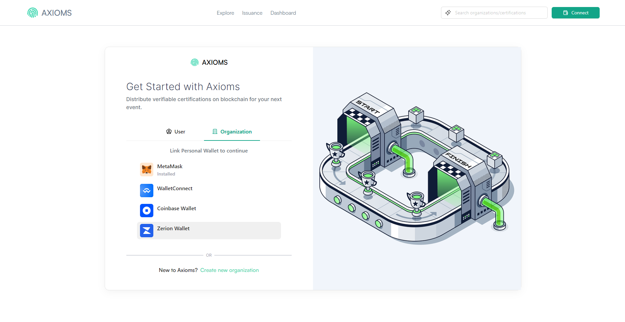Click the New to Axioms? text
This screenshot has width=625, height=322.
[178, 270]
